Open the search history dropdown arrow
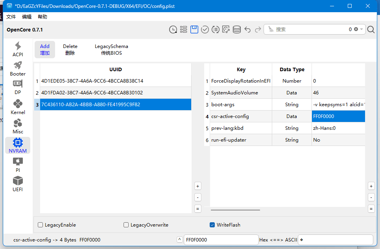 (362, 29)
